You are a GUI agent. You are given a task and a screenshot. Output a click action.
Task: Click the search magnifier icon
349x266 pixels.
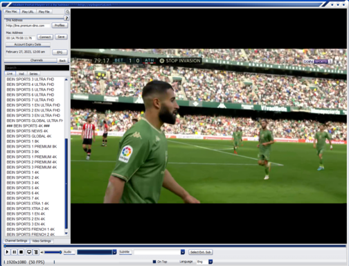(x=67, y=12)
